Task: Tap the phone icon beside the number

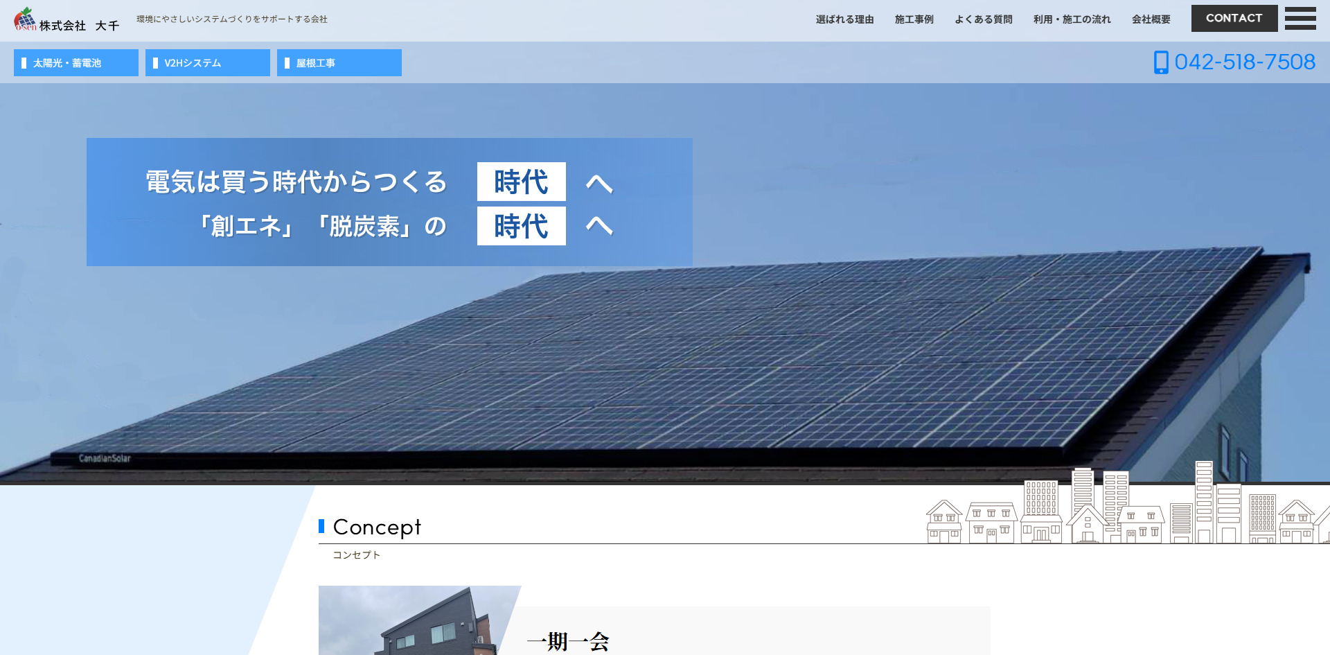Action: (x=1161, y=62)
